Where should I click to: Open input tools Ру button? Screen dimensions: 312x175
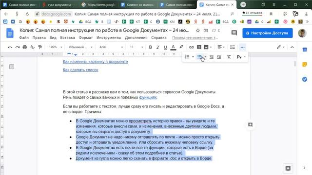(239, 57)
